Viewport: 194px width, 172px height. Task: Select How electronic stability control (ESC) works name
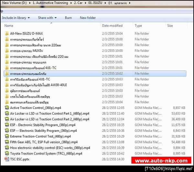[x=50, y=148]
